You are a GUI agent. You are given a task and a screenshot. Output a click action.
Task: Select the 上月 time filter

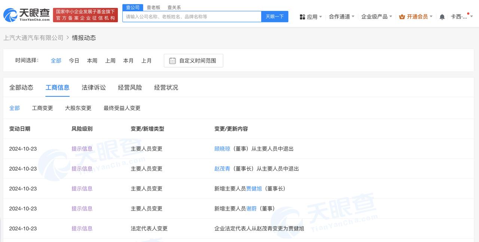[x=146, y=60]
